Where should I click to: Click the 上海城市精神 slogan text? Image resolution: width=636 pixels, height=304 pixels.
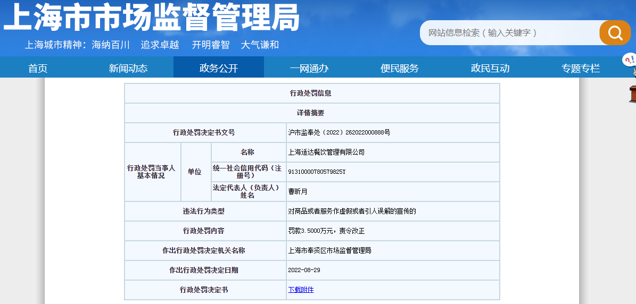[x=152, y=45]
